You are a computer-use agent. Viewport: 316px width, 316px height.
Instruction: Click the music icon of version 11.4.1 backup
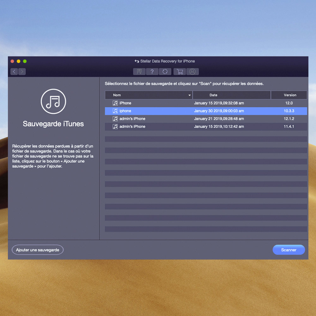115,127
